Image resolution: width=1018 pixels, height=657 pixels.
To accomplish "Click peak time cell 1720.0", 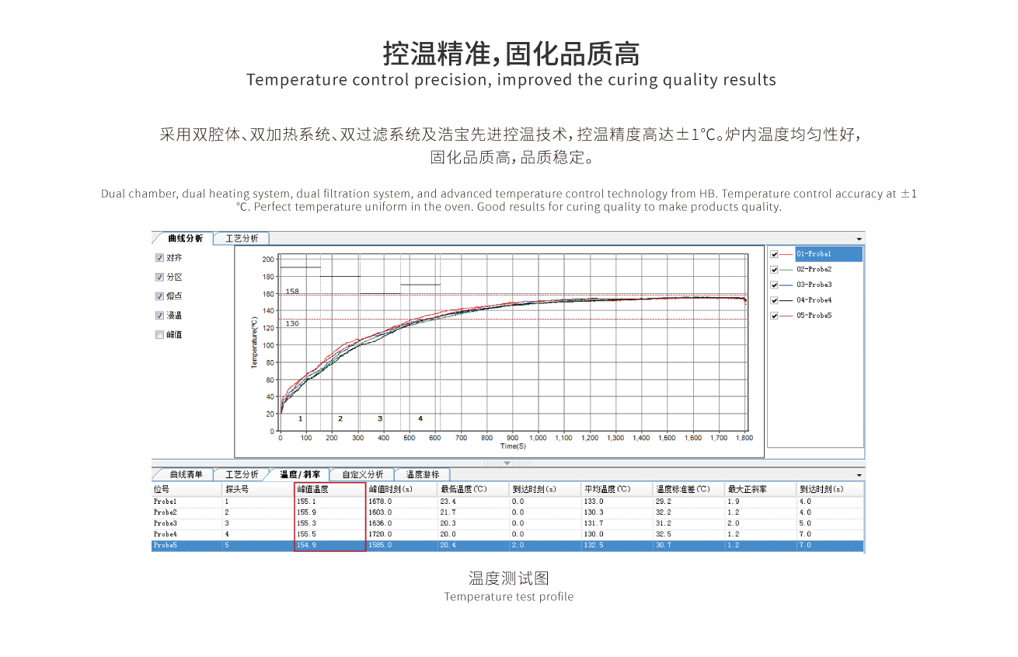I will pos(380,535).
